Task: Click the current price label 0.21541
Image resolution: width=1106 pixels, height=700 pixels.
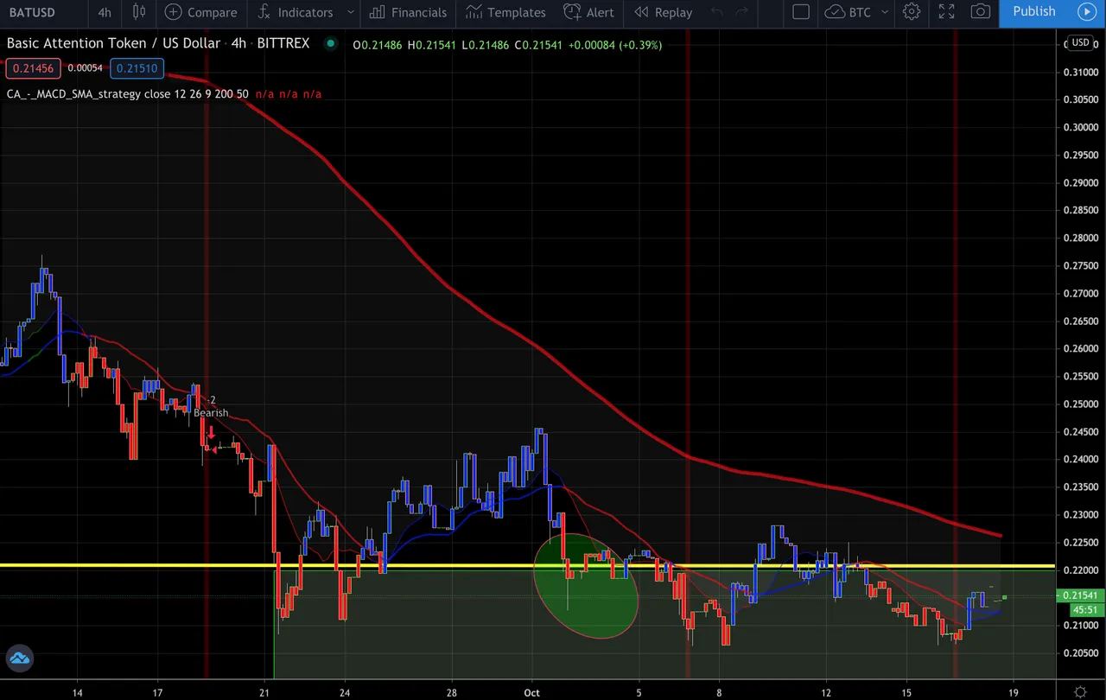Action: (x=1080, y=595)
